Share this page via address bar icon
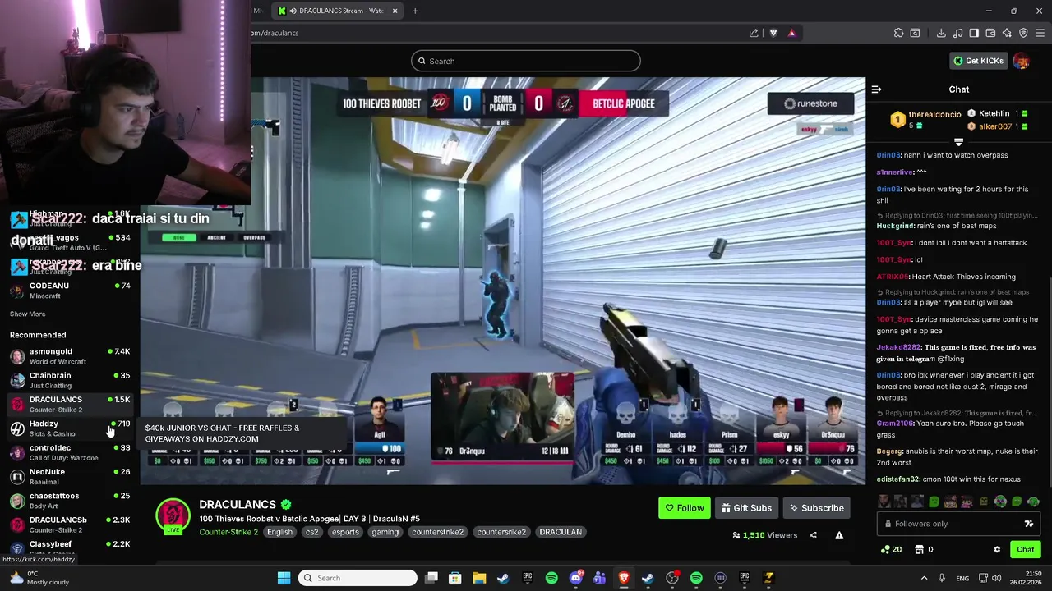Image resolution: width=1052 pixels, height=591 pixels. coord(754,33)
